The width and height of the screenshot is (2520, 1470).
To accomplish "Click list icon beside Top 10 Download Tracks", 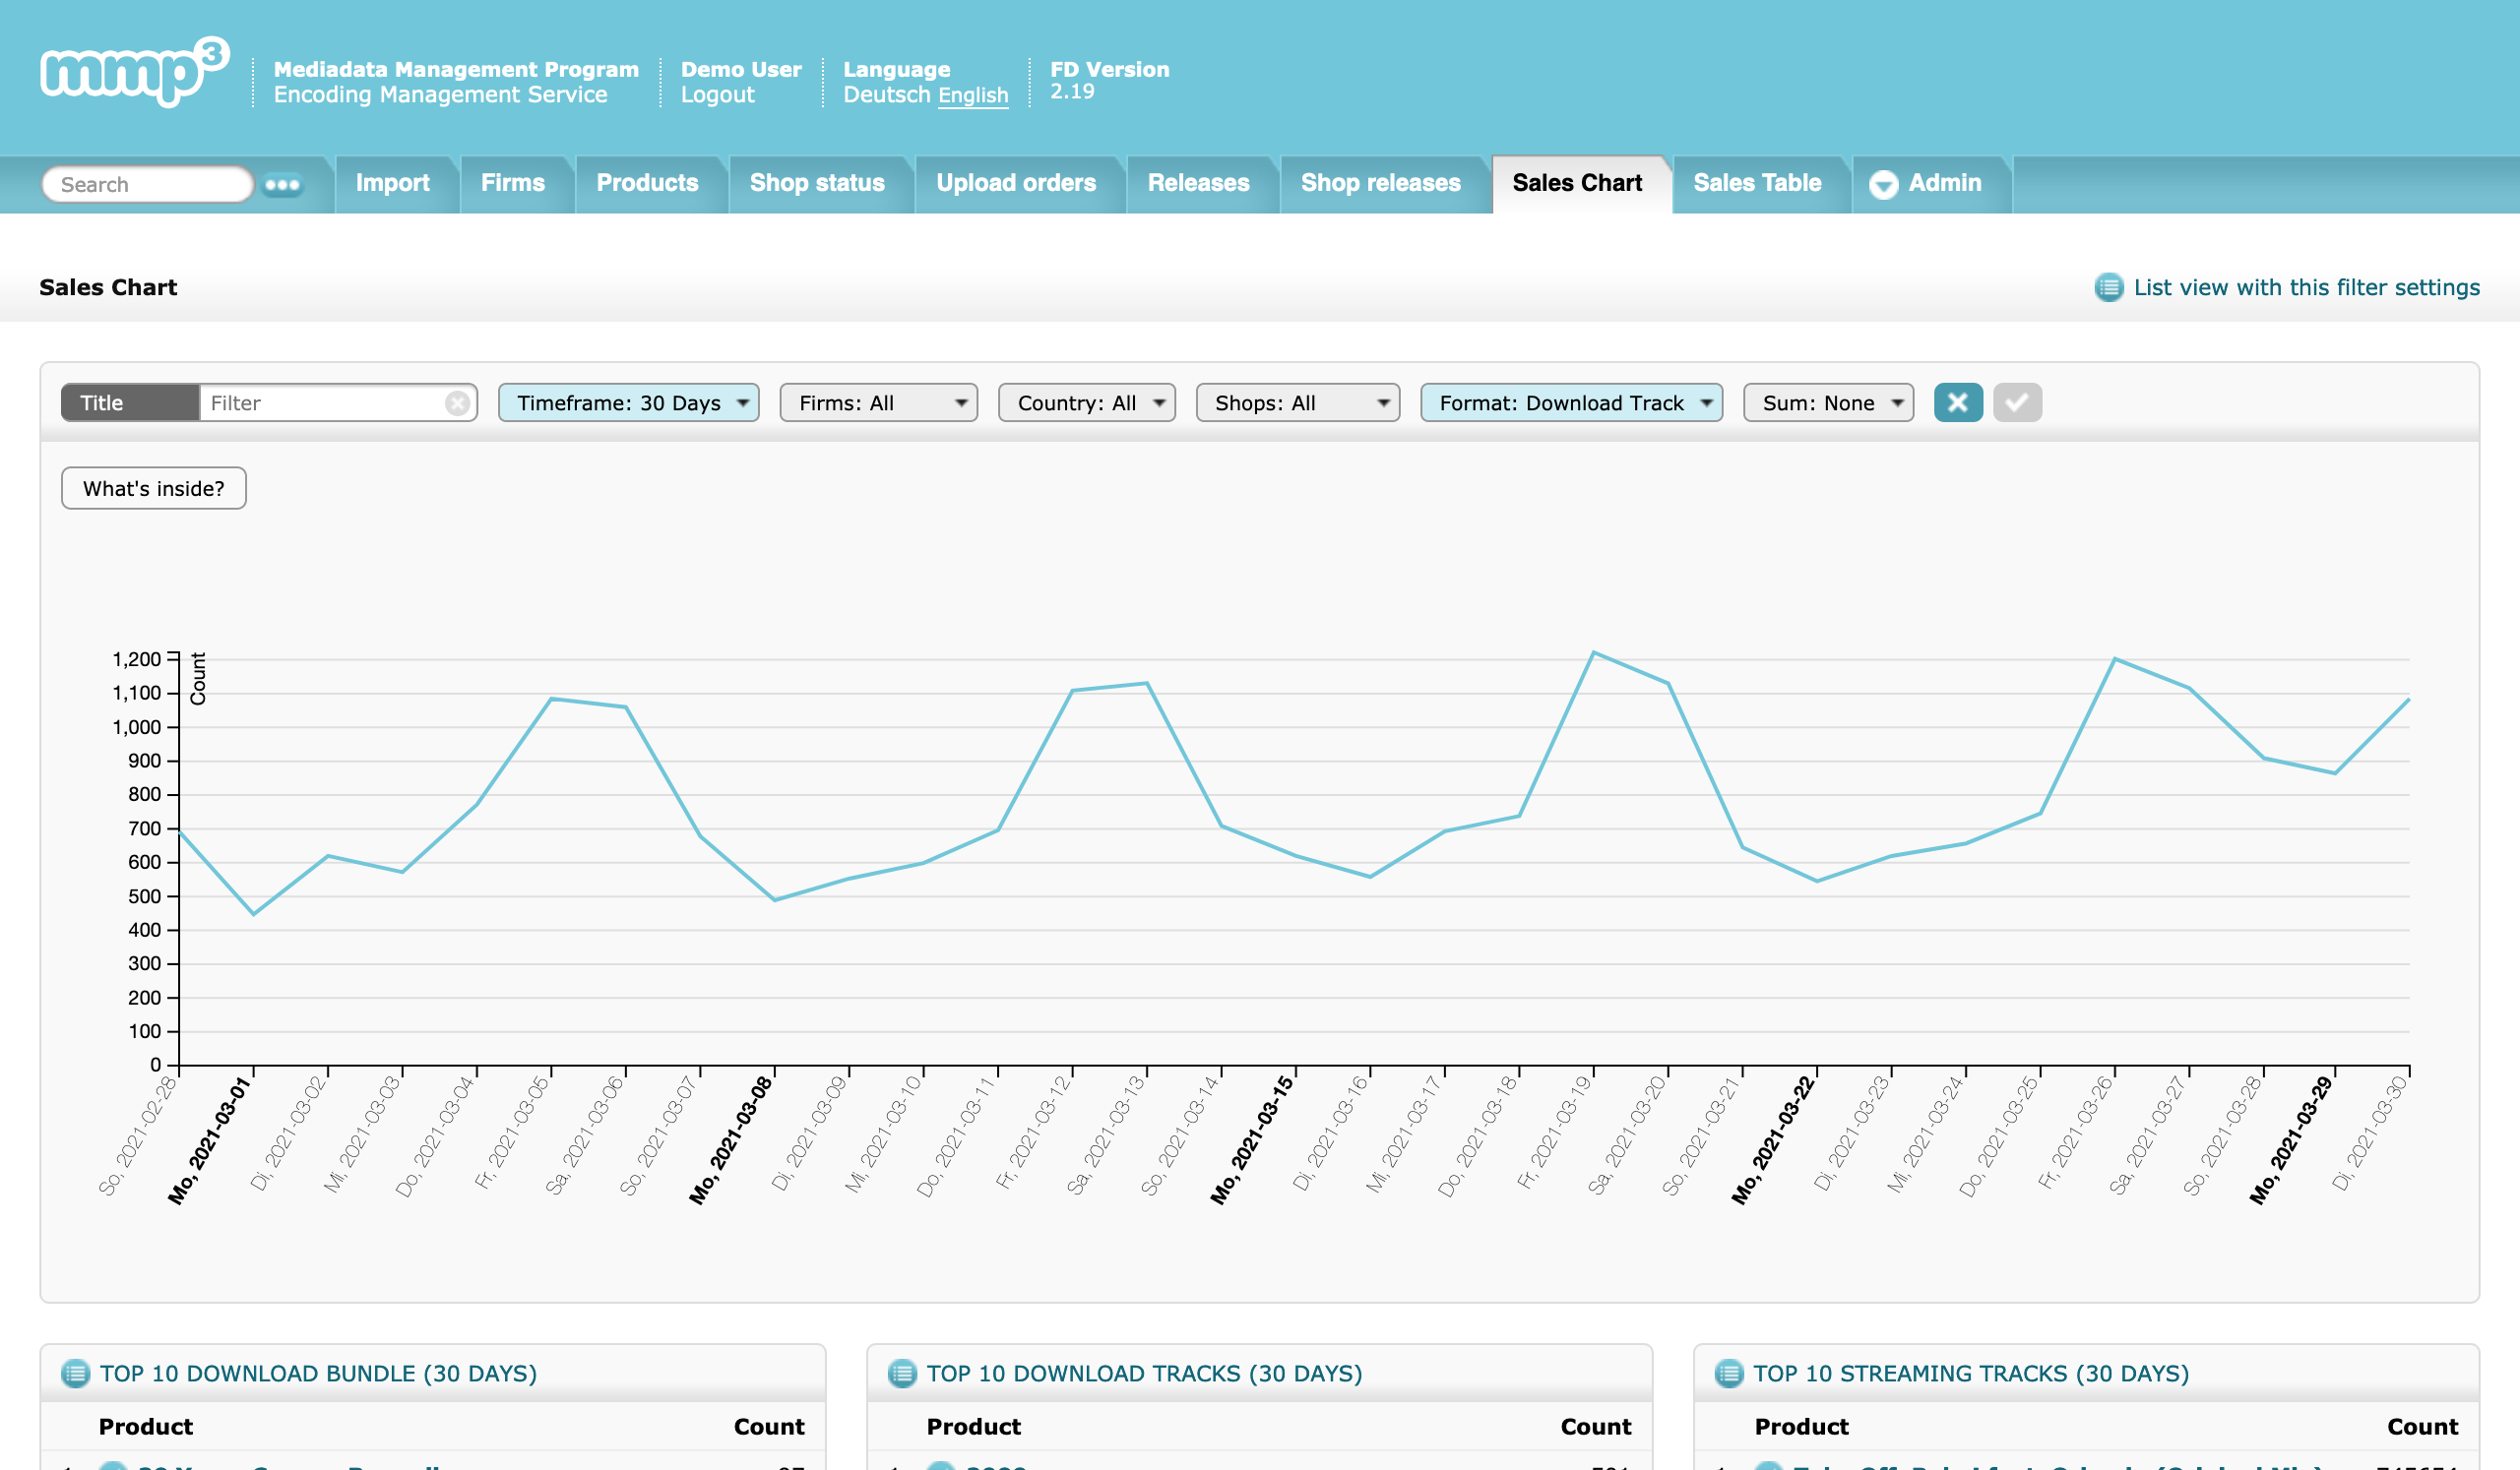I will [x=902, y=1373].
